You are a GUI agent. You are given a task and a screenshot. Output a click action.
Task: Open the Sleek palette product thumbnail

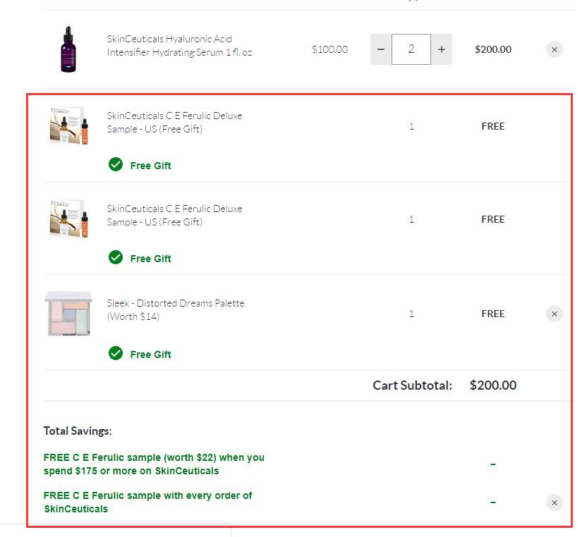[68, 314]
